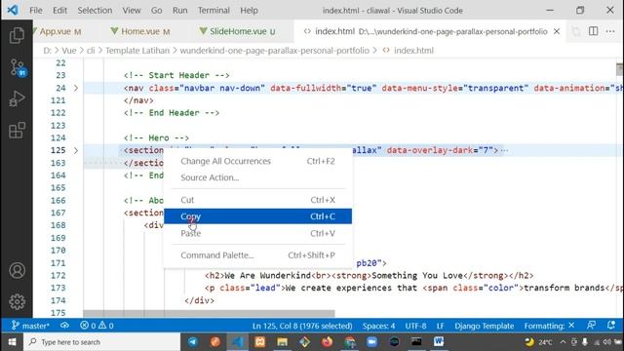The image size is (624, 351).
Task: Click the VS Code logo icon in title bar
Action: 13,10
